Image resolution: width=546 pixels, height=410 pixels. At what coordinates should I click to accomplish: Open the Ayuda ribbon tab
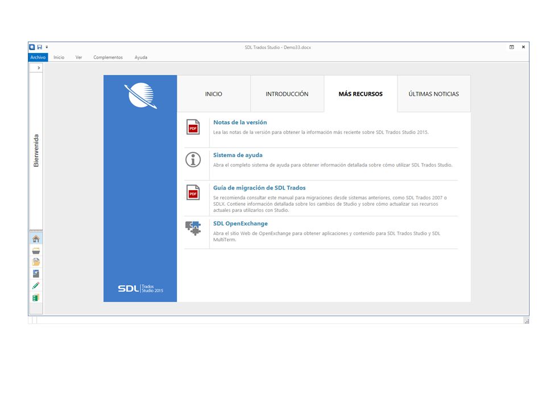[x=141, y=57]
